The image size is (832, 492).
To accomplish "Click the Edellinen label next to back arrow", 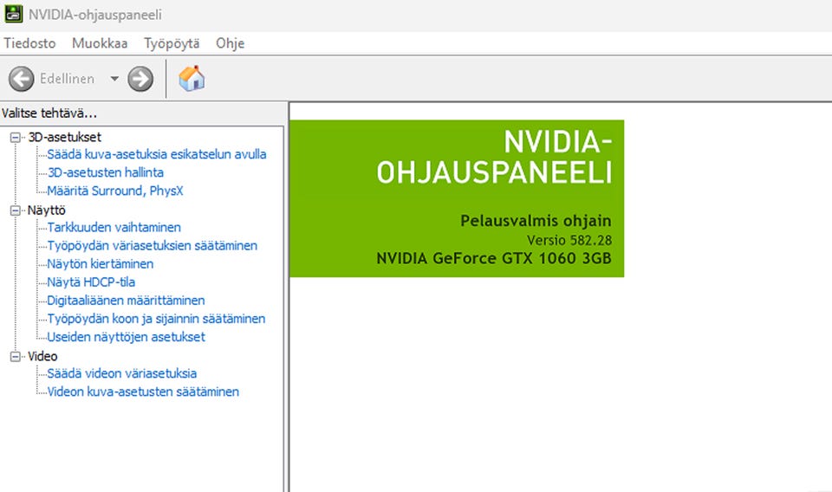I will point(68,79).
